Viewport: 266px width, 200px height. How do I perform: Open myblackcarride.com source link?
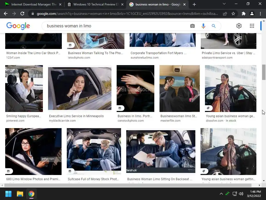[x=62, y=121]
